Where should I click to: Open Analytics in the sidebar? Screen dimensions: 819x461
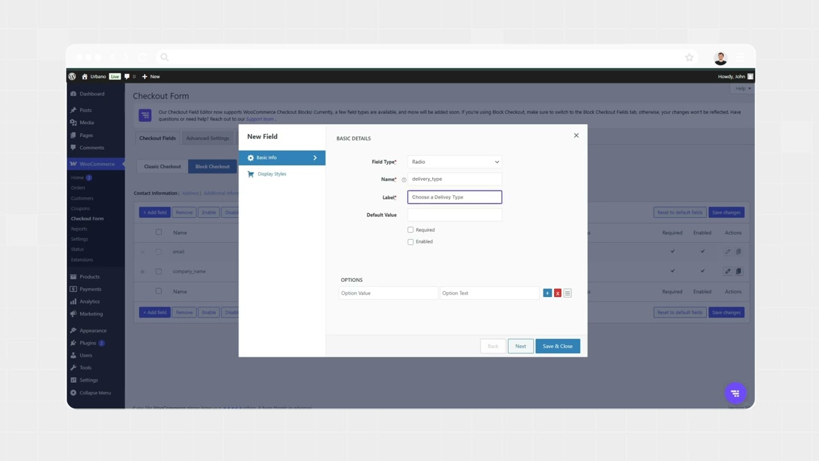[90, 301]
